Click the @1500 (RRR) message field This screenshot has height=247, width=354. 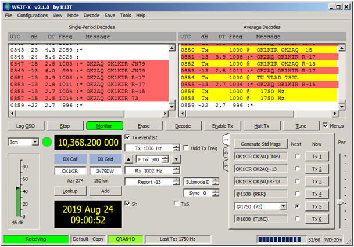point(261,194)
